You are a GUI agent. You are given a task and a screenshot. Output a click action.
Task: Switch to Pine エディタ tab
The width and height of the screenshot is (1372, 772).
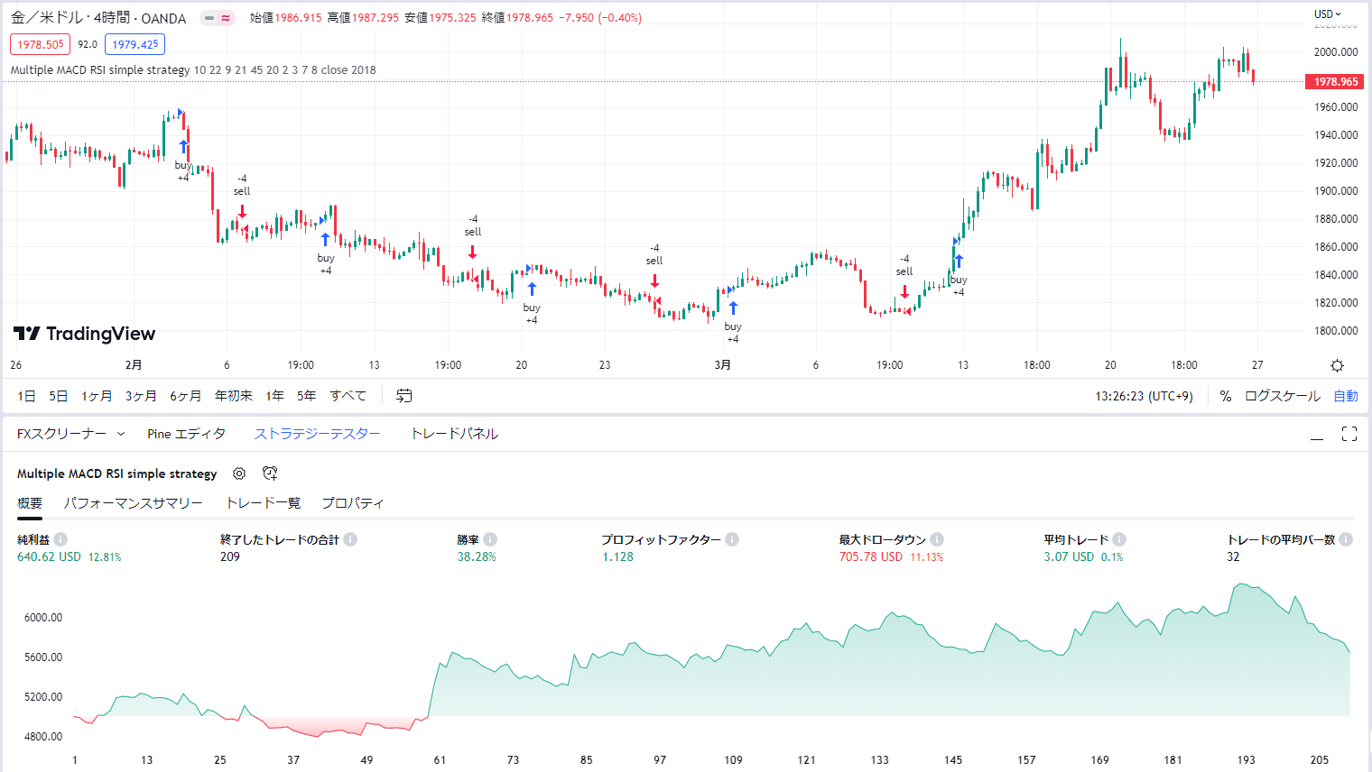click(187, 434)
